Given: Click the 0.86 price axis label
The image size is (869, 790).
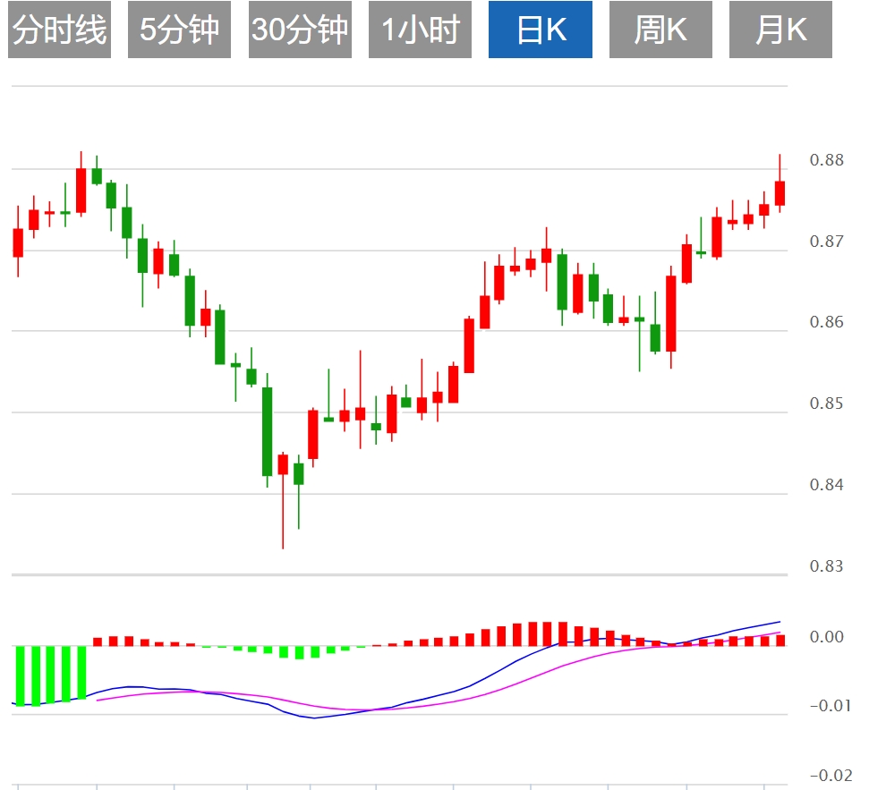Looking at the screenshot, I should (828, 322).
